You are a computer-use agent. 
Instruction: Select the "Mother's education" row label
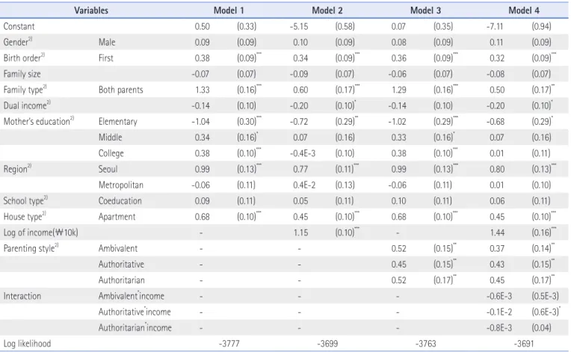point(39,121)
